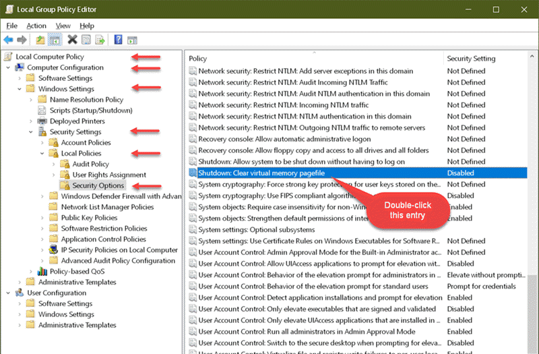Click the IP Security Policies shield icon

53,249
